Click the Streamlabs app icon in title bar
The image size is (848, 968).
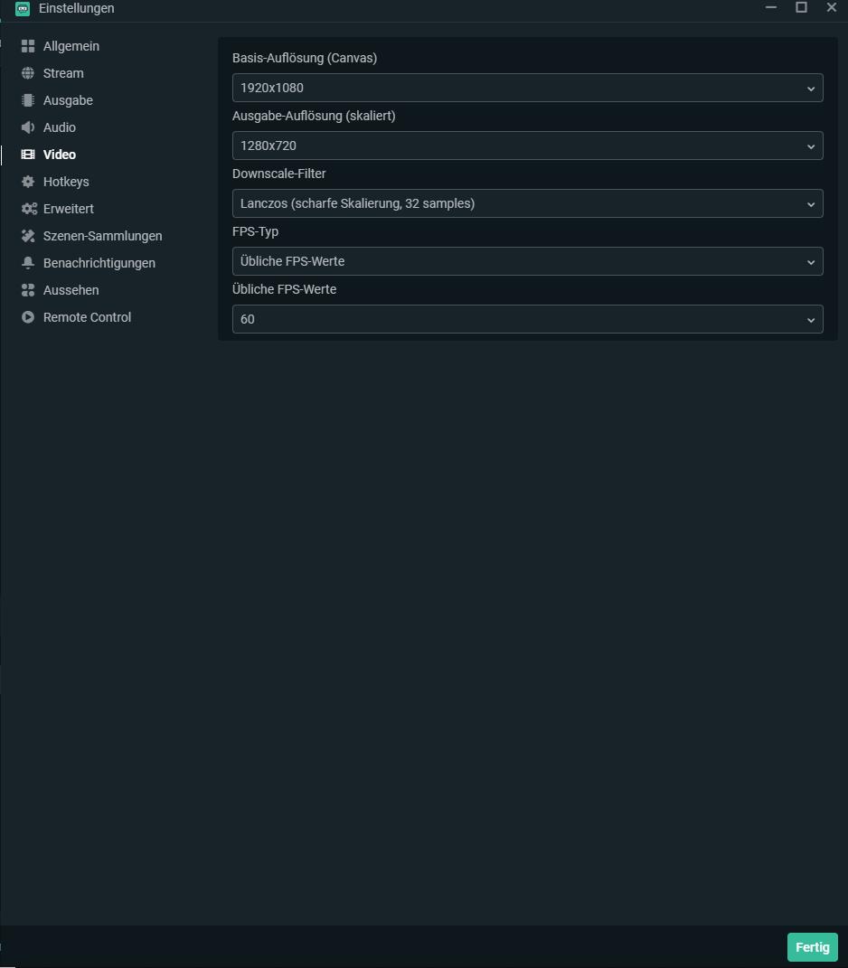point(23,9)
